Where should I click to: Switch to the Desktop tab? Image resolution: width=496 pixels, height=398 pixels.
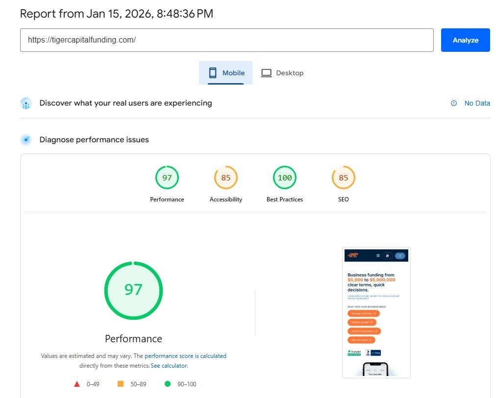point(282,73)
